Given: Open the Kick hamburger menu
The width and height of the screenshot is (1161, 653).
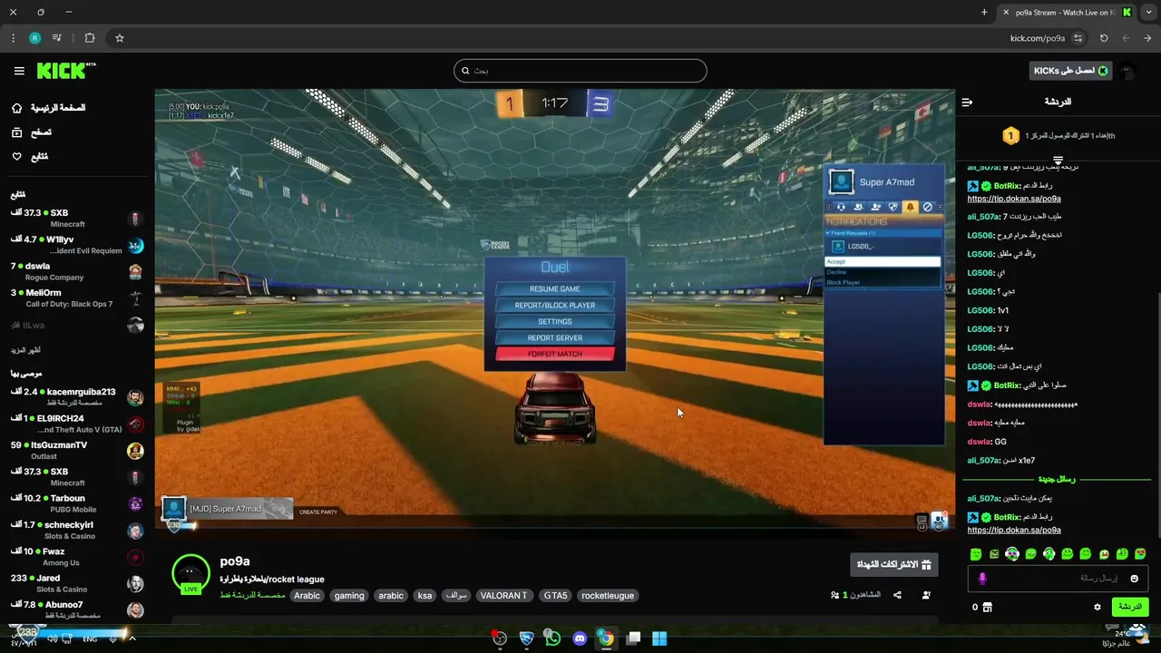Looking at the screenshot, I should coord(19,71).
